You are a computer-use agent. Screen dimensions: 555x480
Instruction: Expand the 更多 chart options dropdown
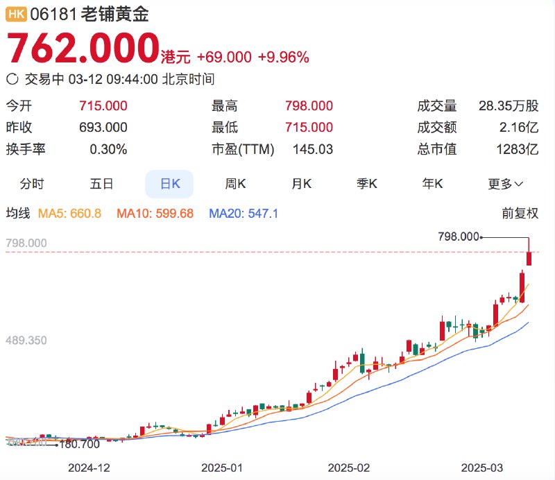[505, 184]
